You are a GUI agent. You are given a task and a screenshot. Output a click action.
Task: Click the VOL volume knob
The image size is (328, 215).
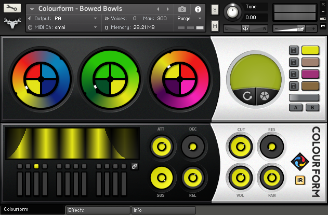click(241, 178)
